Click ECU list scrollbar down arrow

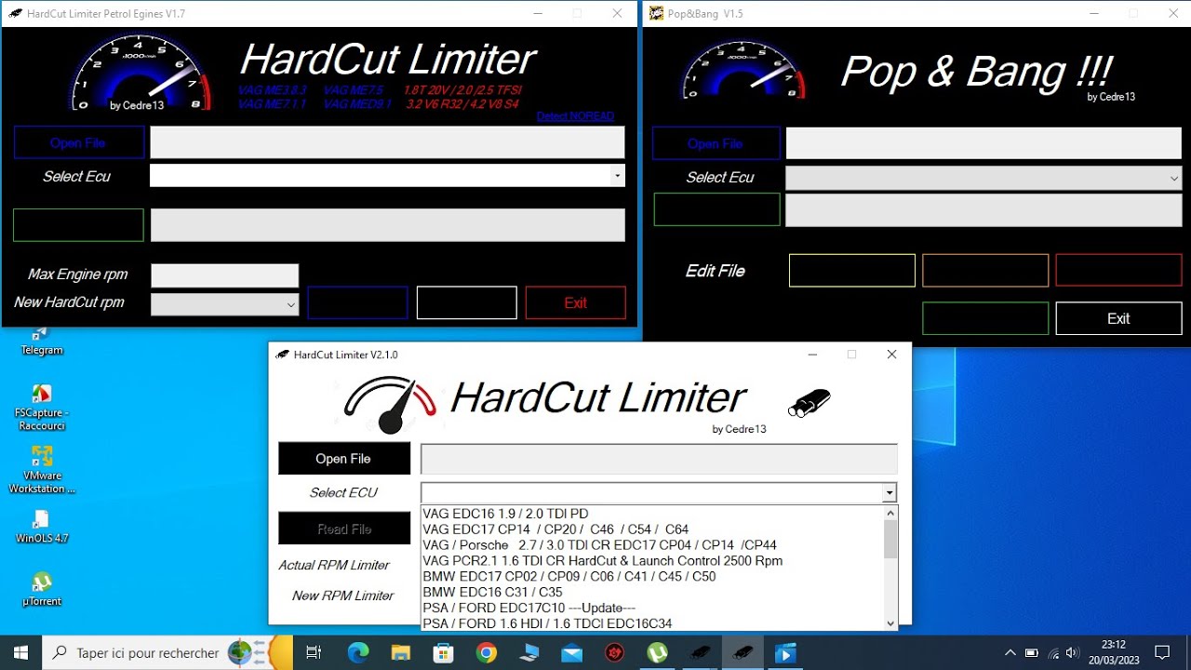tap(890, 623)
